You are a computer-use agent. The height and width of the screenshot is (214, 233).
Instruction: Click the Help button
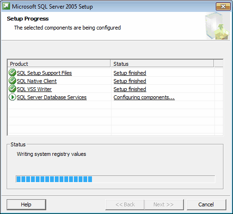[26, 204]
